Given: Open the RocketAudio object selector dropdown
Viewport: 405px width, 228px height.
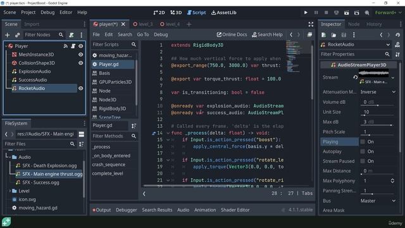Looking at the screenshot, I should [356, 44].
